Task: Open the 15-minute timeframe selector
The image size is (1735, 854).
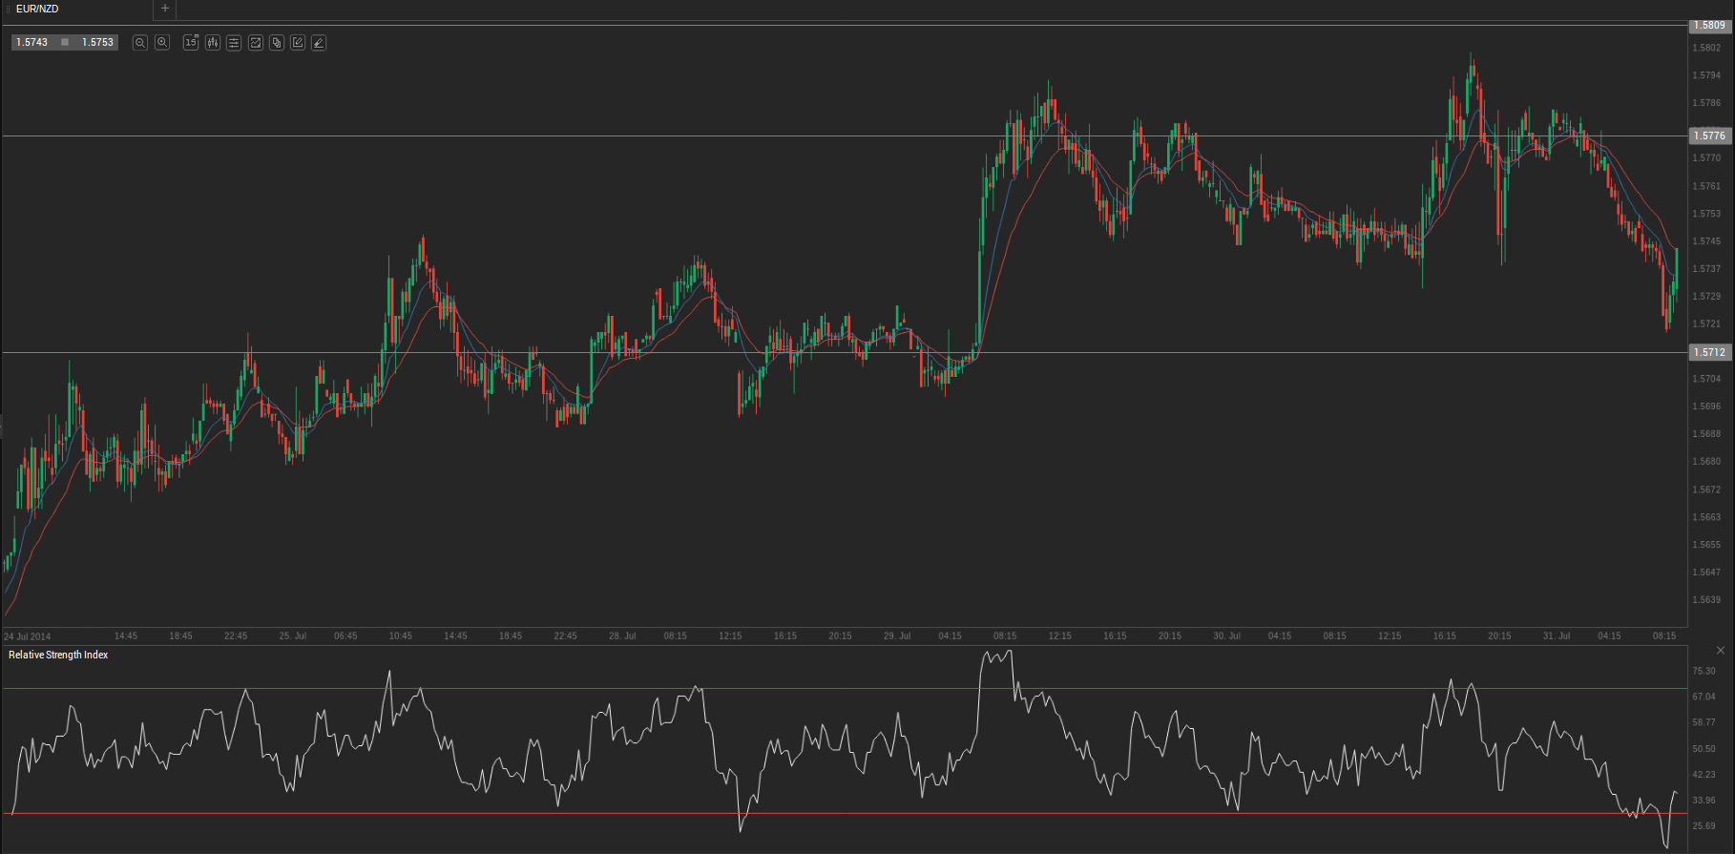Action: tap(191, 43)
